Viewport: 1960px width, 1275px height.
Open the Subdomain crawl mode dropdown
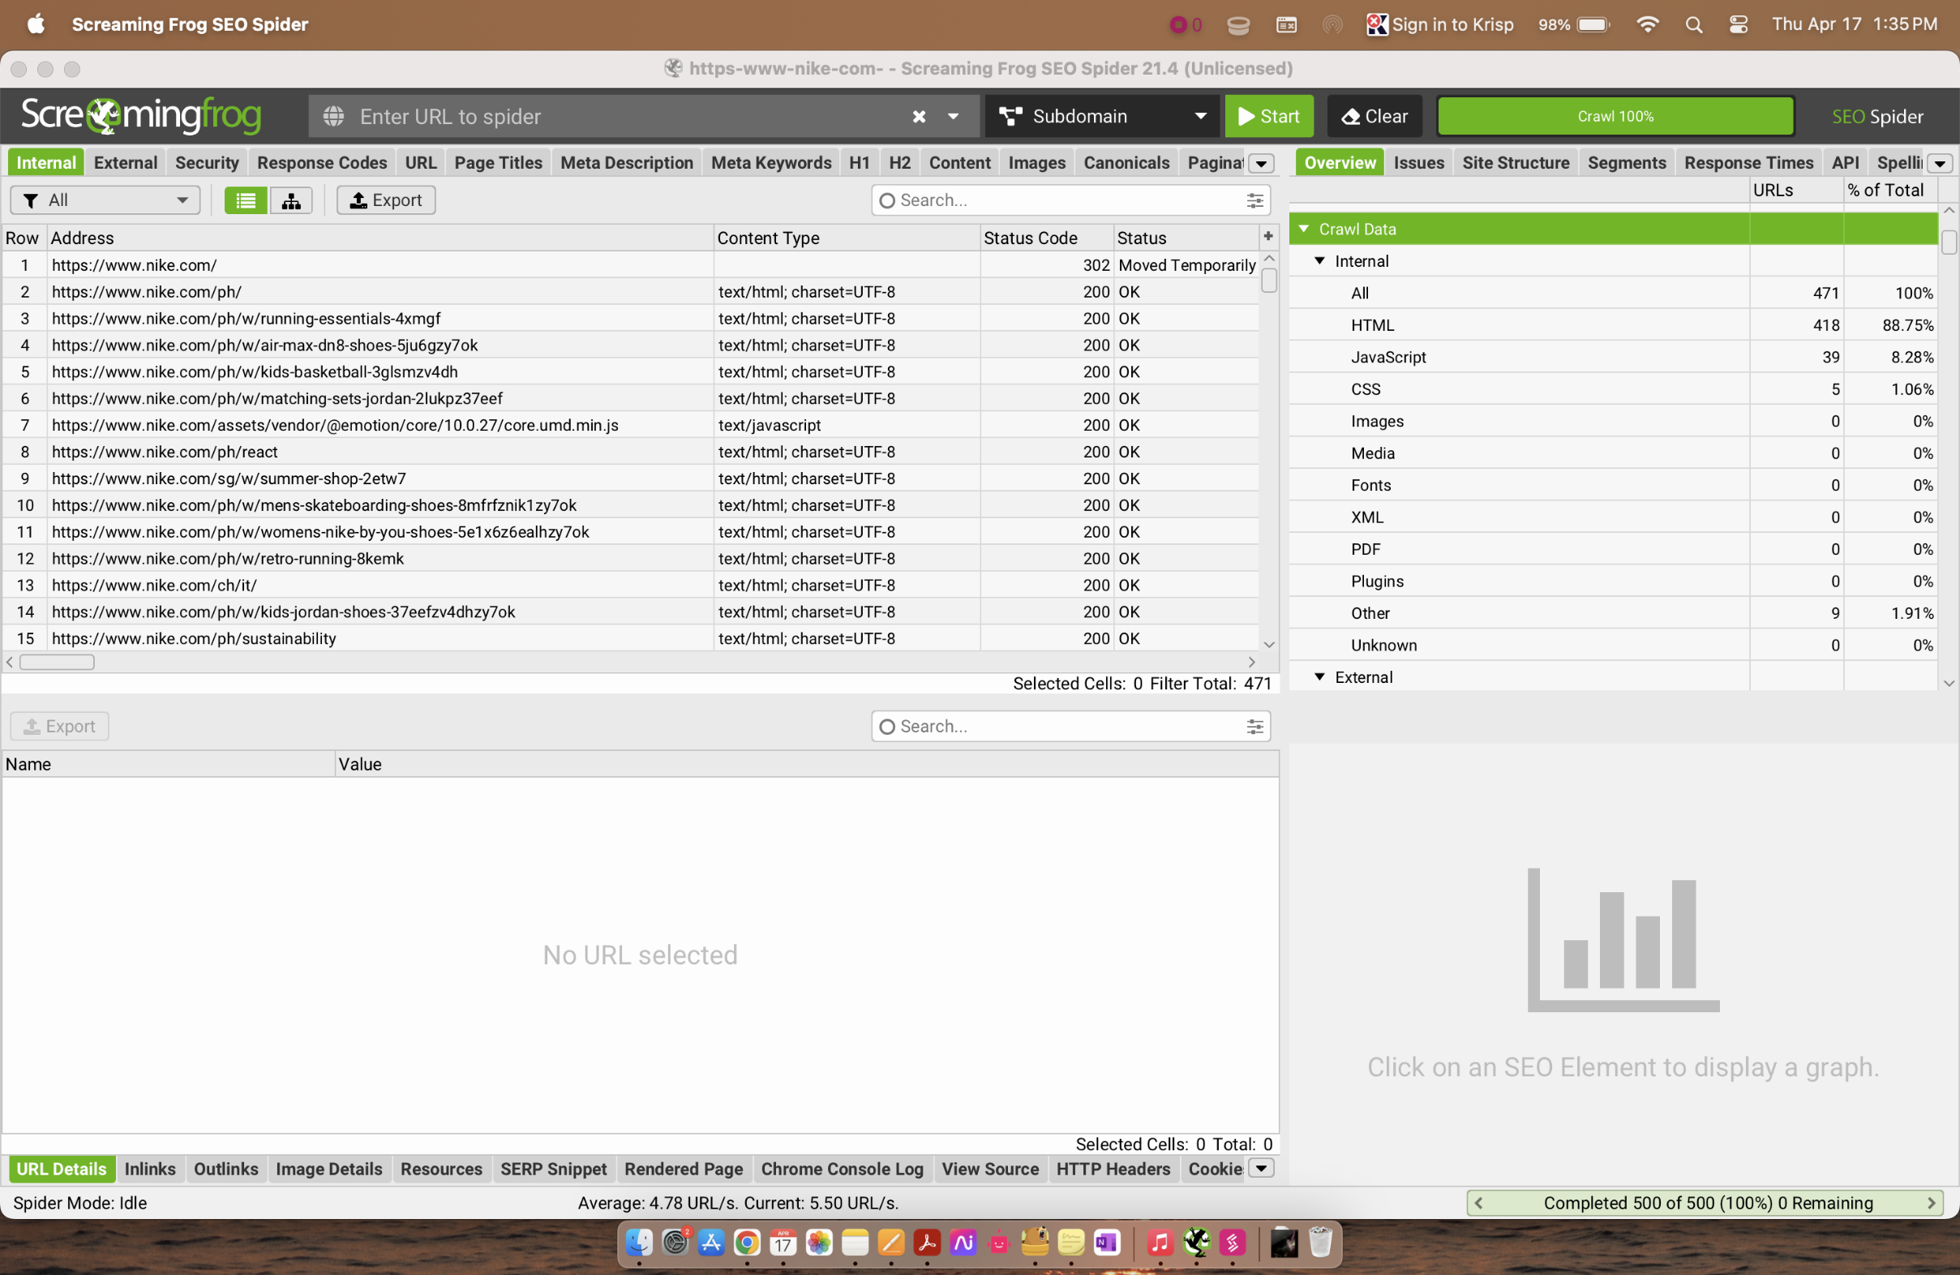click(1102, 117)
